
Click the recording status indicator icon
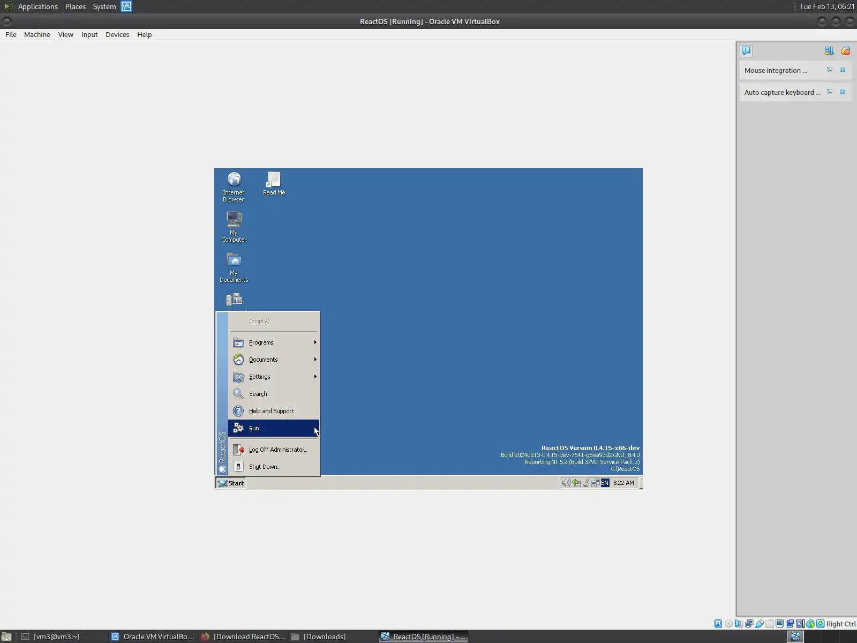[790, 624]
